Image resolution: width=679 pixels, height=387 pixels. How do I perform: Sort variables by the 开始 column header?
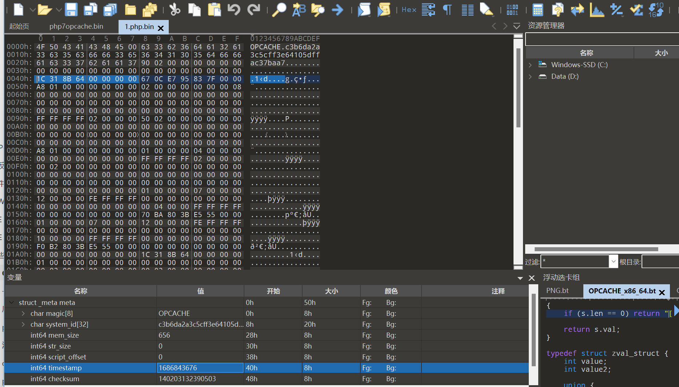pyautogui.click(x=273, y=291)
